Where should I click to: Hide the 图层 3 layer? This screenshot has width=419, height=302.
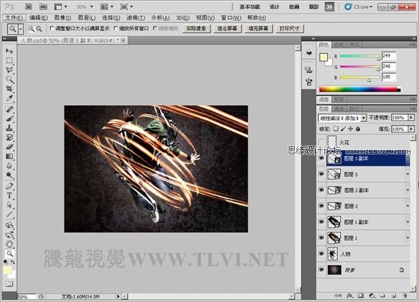tap(321, 174)
